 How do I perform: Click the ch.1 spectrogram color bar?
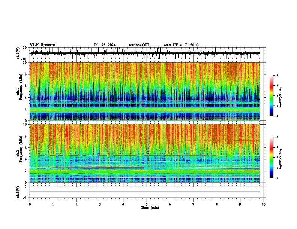271,96
